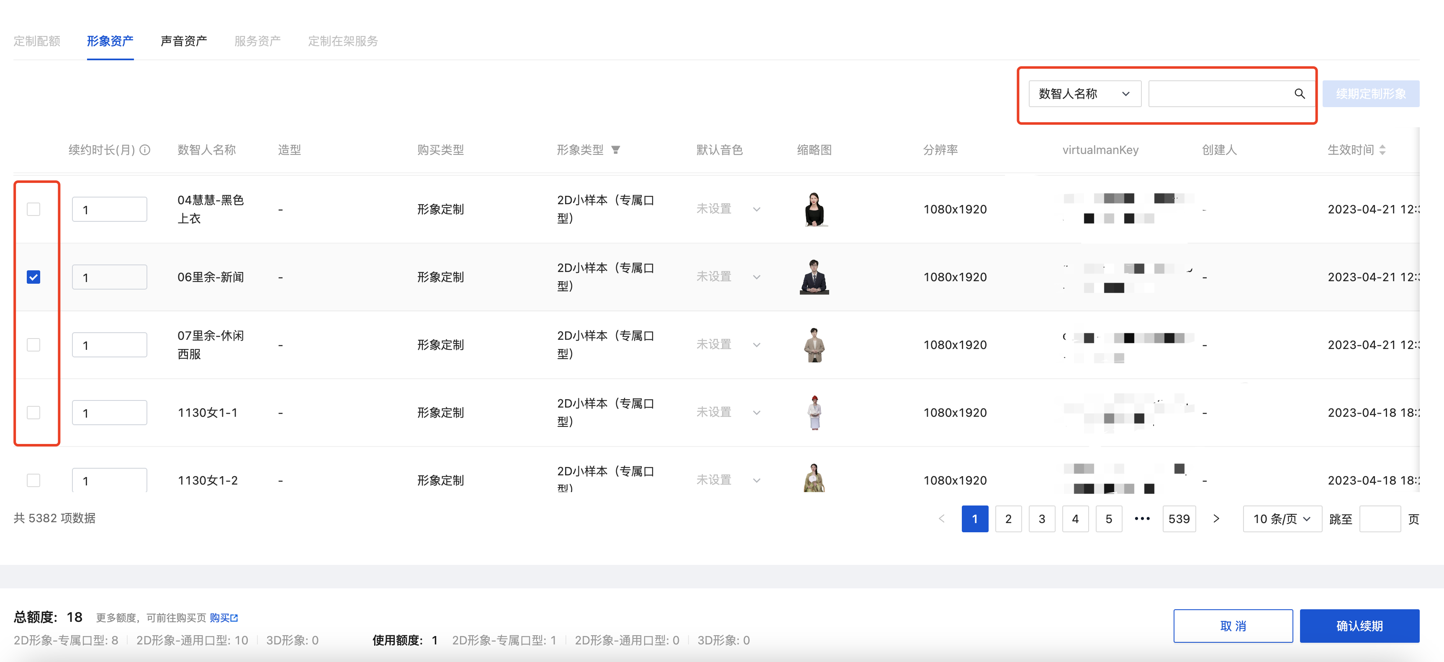The image size is (1444, 662).
Task: Select the 1130女1-1 row checkbox
Action: point(33,413)
